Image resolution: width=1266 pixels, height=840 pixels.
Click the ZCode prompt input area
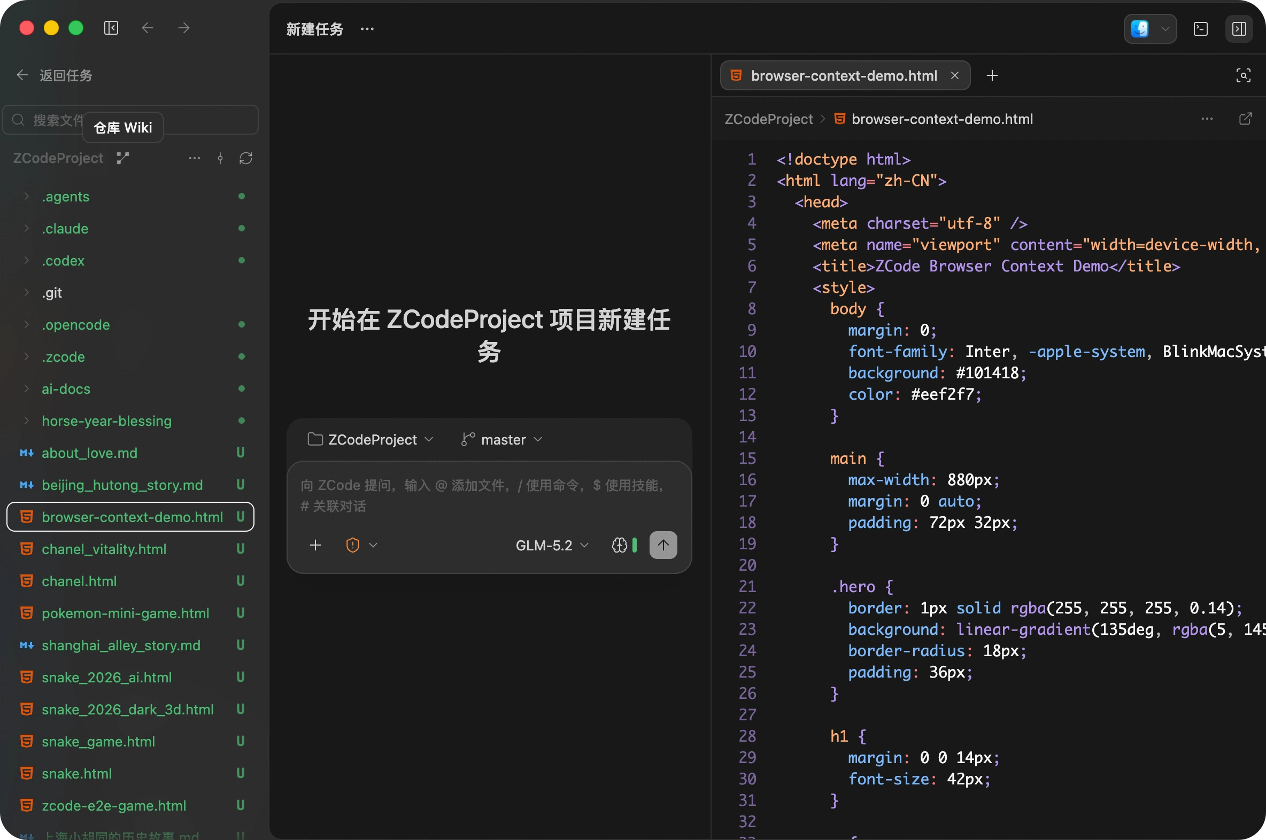point(489,495)
